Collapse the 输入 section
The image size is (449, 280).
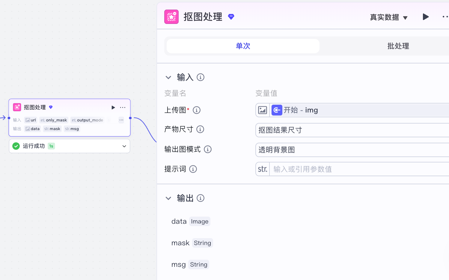[168, 77]
